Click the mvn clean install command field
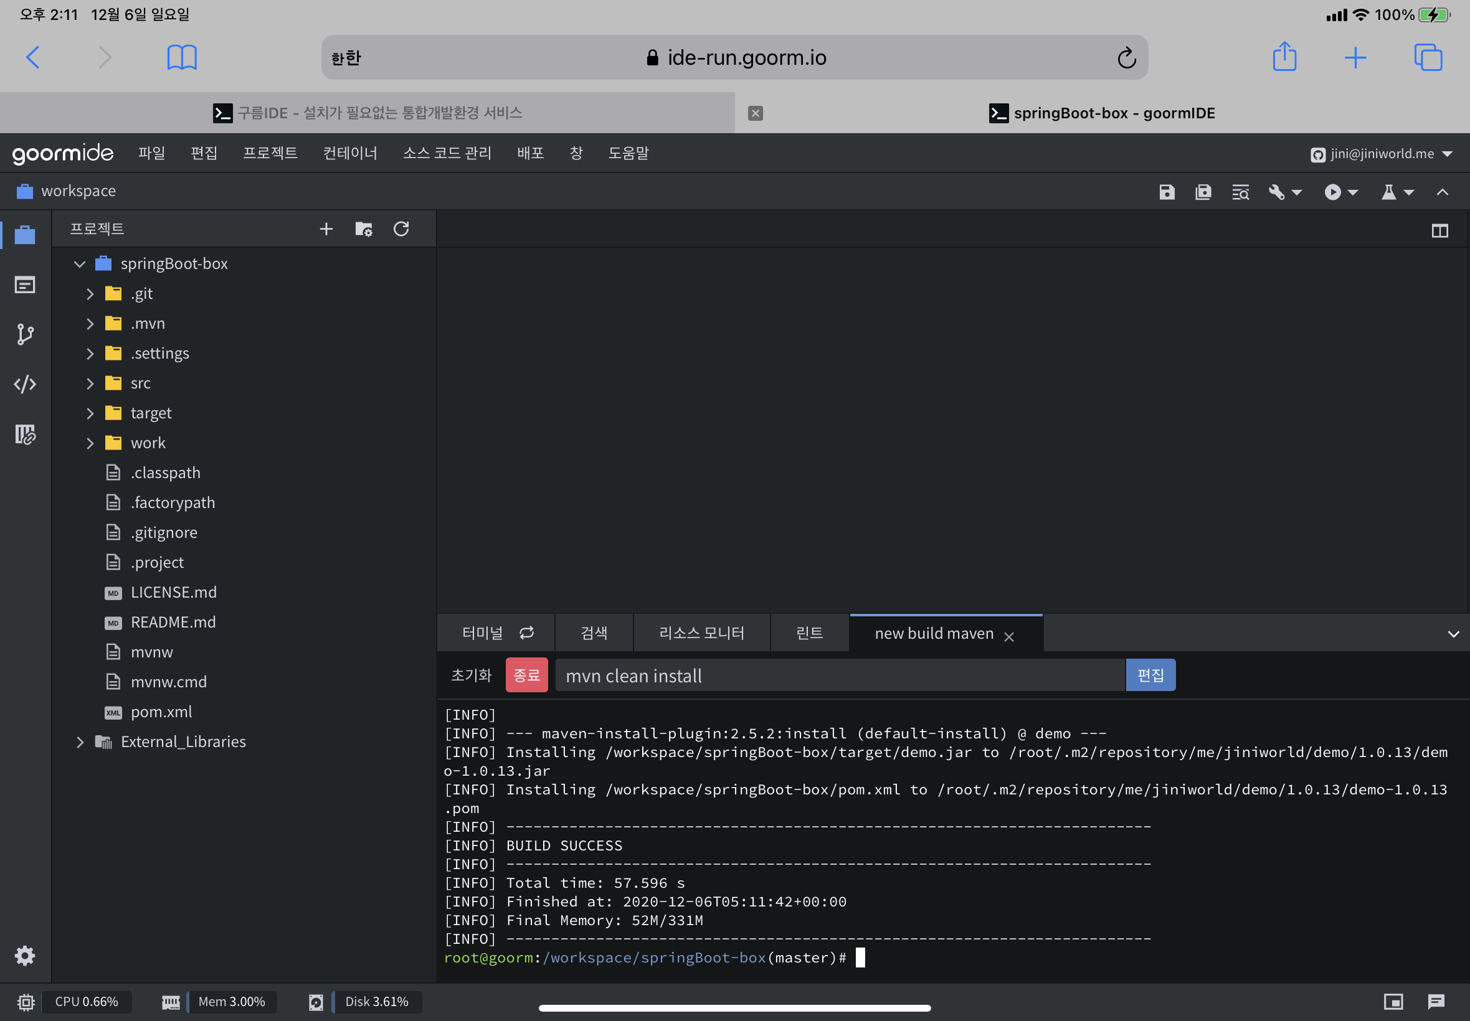1470x1021 pixels. pyautogui.click(x=840, y=675)
